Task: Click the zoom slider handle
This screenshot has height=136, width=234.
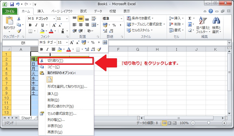Action: click(x=209, y=123)
